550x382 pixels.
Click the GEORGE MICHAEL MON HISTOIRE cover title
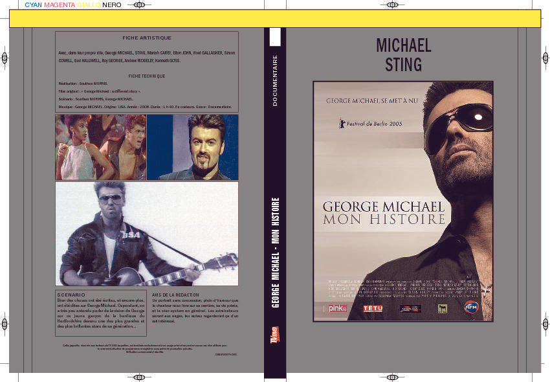(386, 212)
